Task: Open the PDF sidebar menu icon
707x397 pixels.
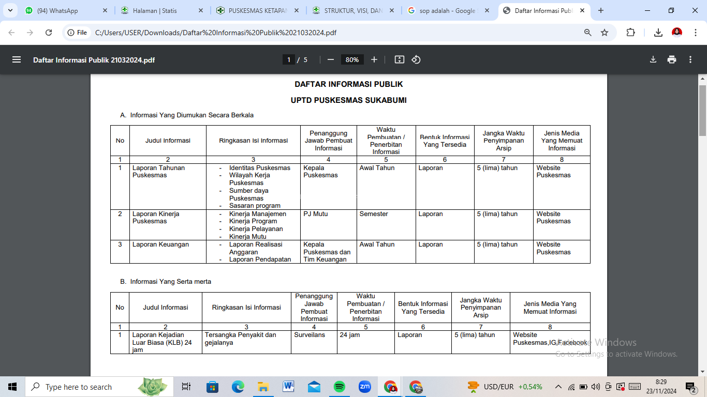Action: coord(17,59)
